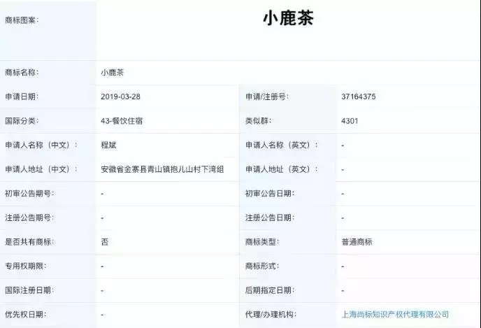The image size is (481, 328).
Task: Click the 申请日期 label
Action: coord(22,97)
